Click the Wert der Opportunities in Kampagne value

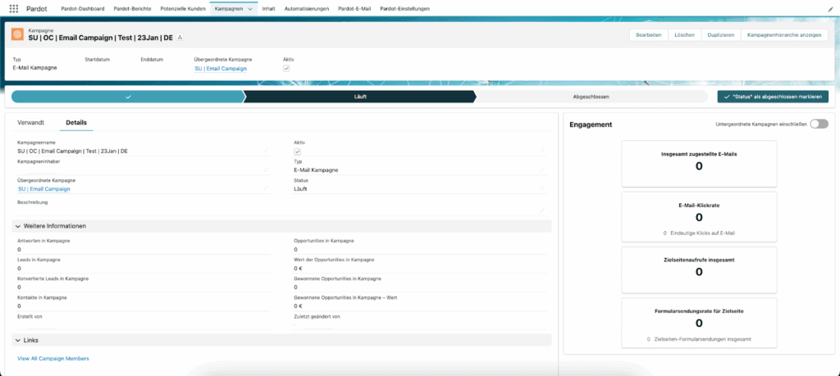298,268
